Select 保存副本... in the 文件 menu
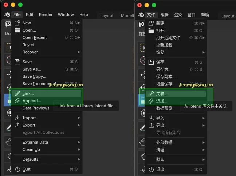236x176 pixels. pos(166,77)
